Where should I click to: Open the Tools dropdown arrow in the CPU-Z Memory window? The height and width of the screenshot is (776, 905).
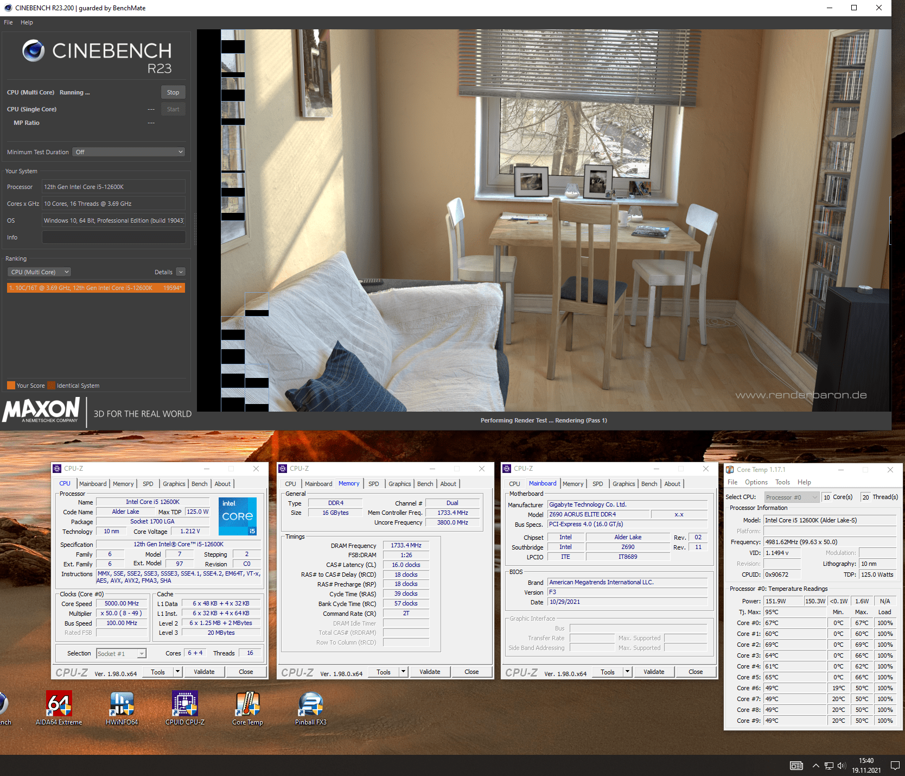coord(403,672)
